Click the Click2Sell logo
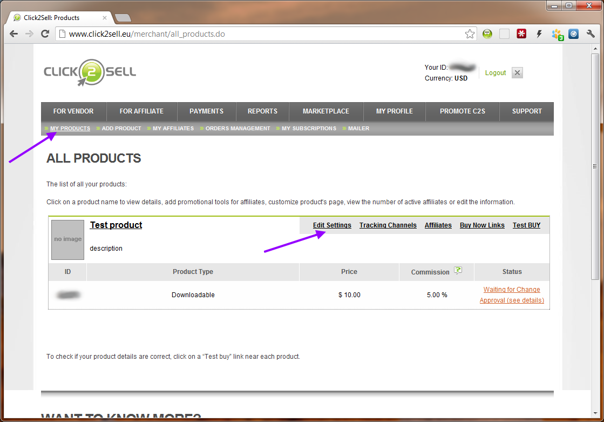The width and height of the screenshot is (604, 422). click(90, 72)
